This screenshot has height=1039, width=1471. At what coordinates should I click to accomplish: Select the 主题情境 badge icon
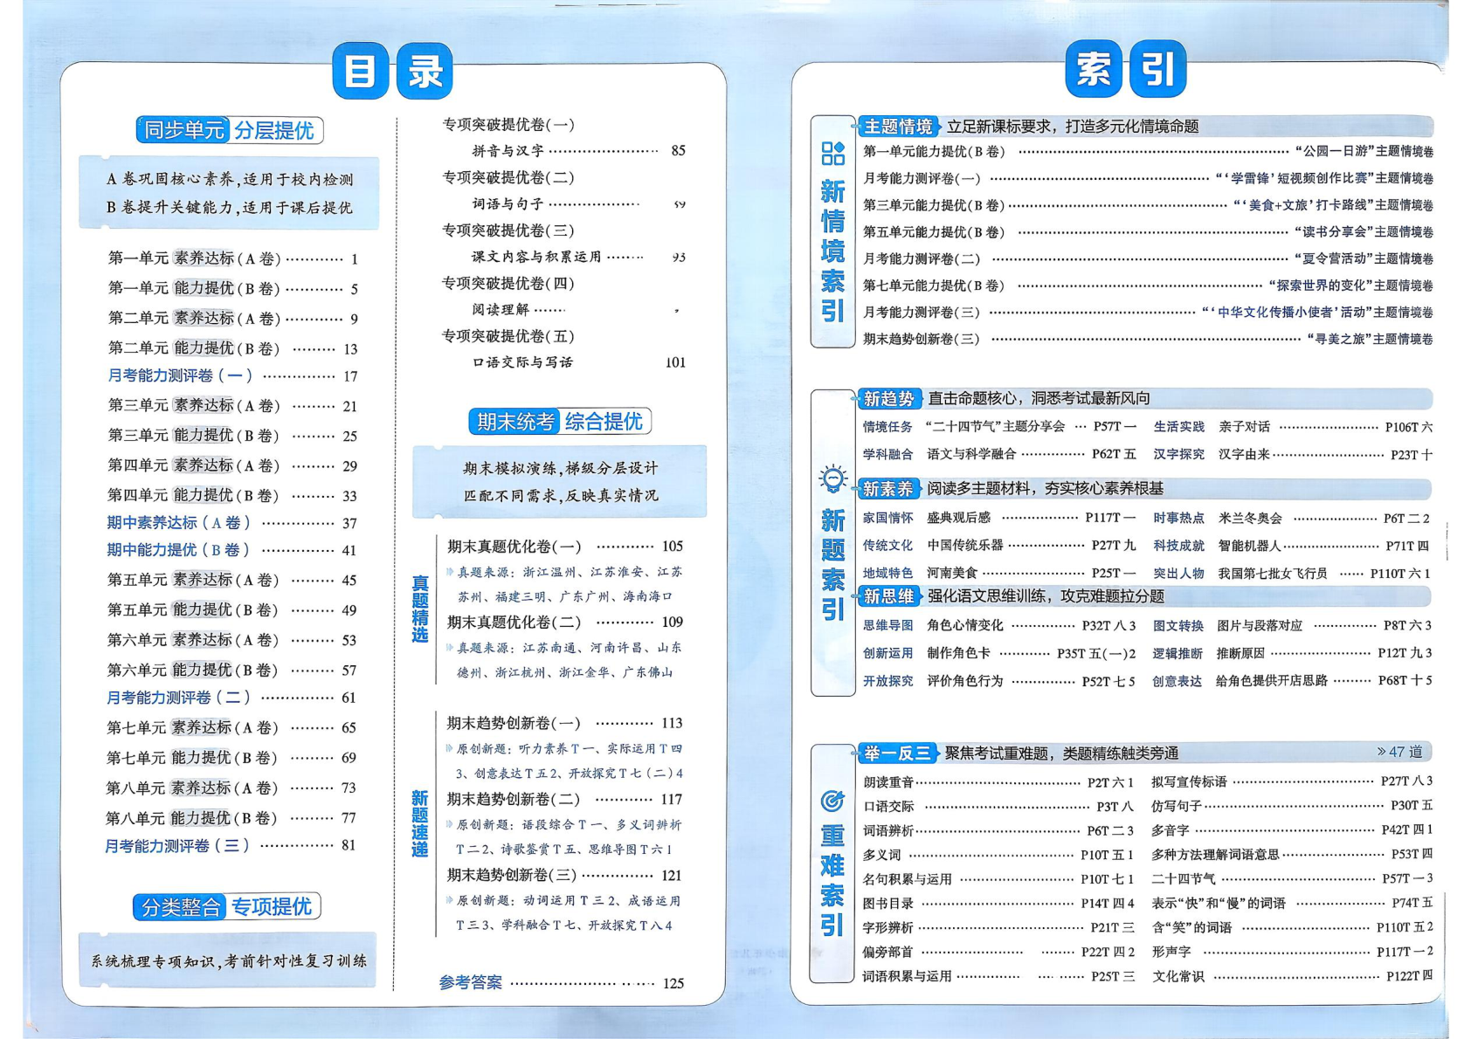897,123
